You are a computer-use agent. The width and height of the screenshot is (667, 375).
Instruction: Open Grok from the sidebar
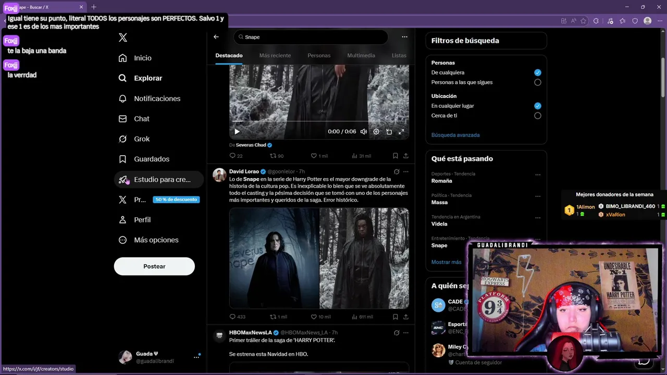pos(134,139)
